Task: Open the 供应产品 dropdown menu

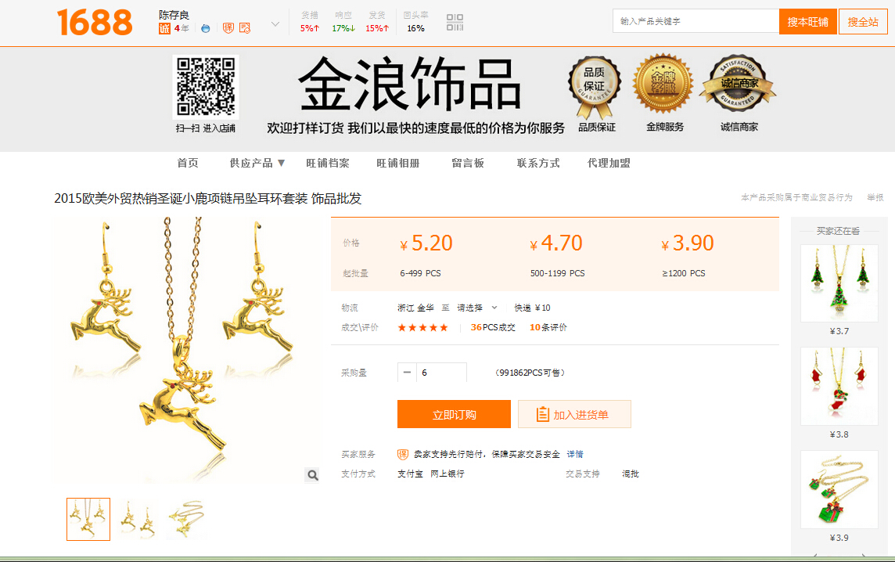Action: pos(257,163)
